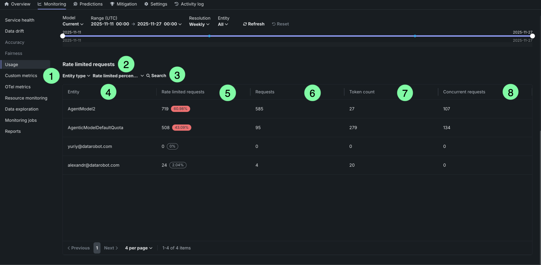Click the left handle of the date range slider
541x265 pixels.
[x=62, y=36]
